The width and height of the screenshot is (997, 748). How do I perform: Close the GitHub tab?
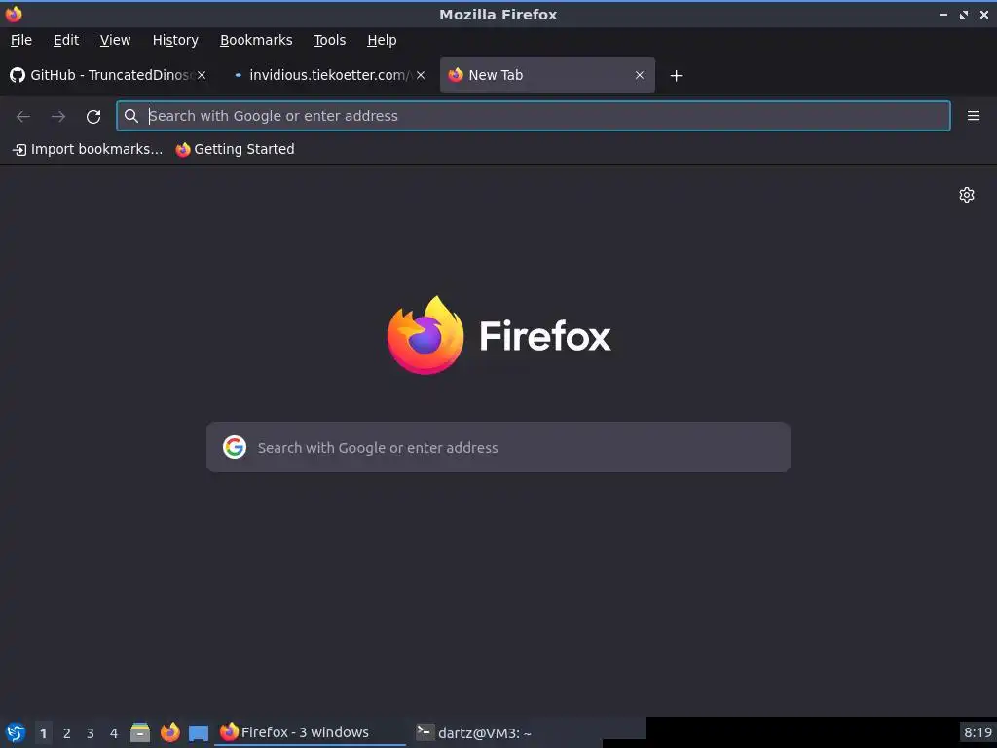tap(202, 75)
